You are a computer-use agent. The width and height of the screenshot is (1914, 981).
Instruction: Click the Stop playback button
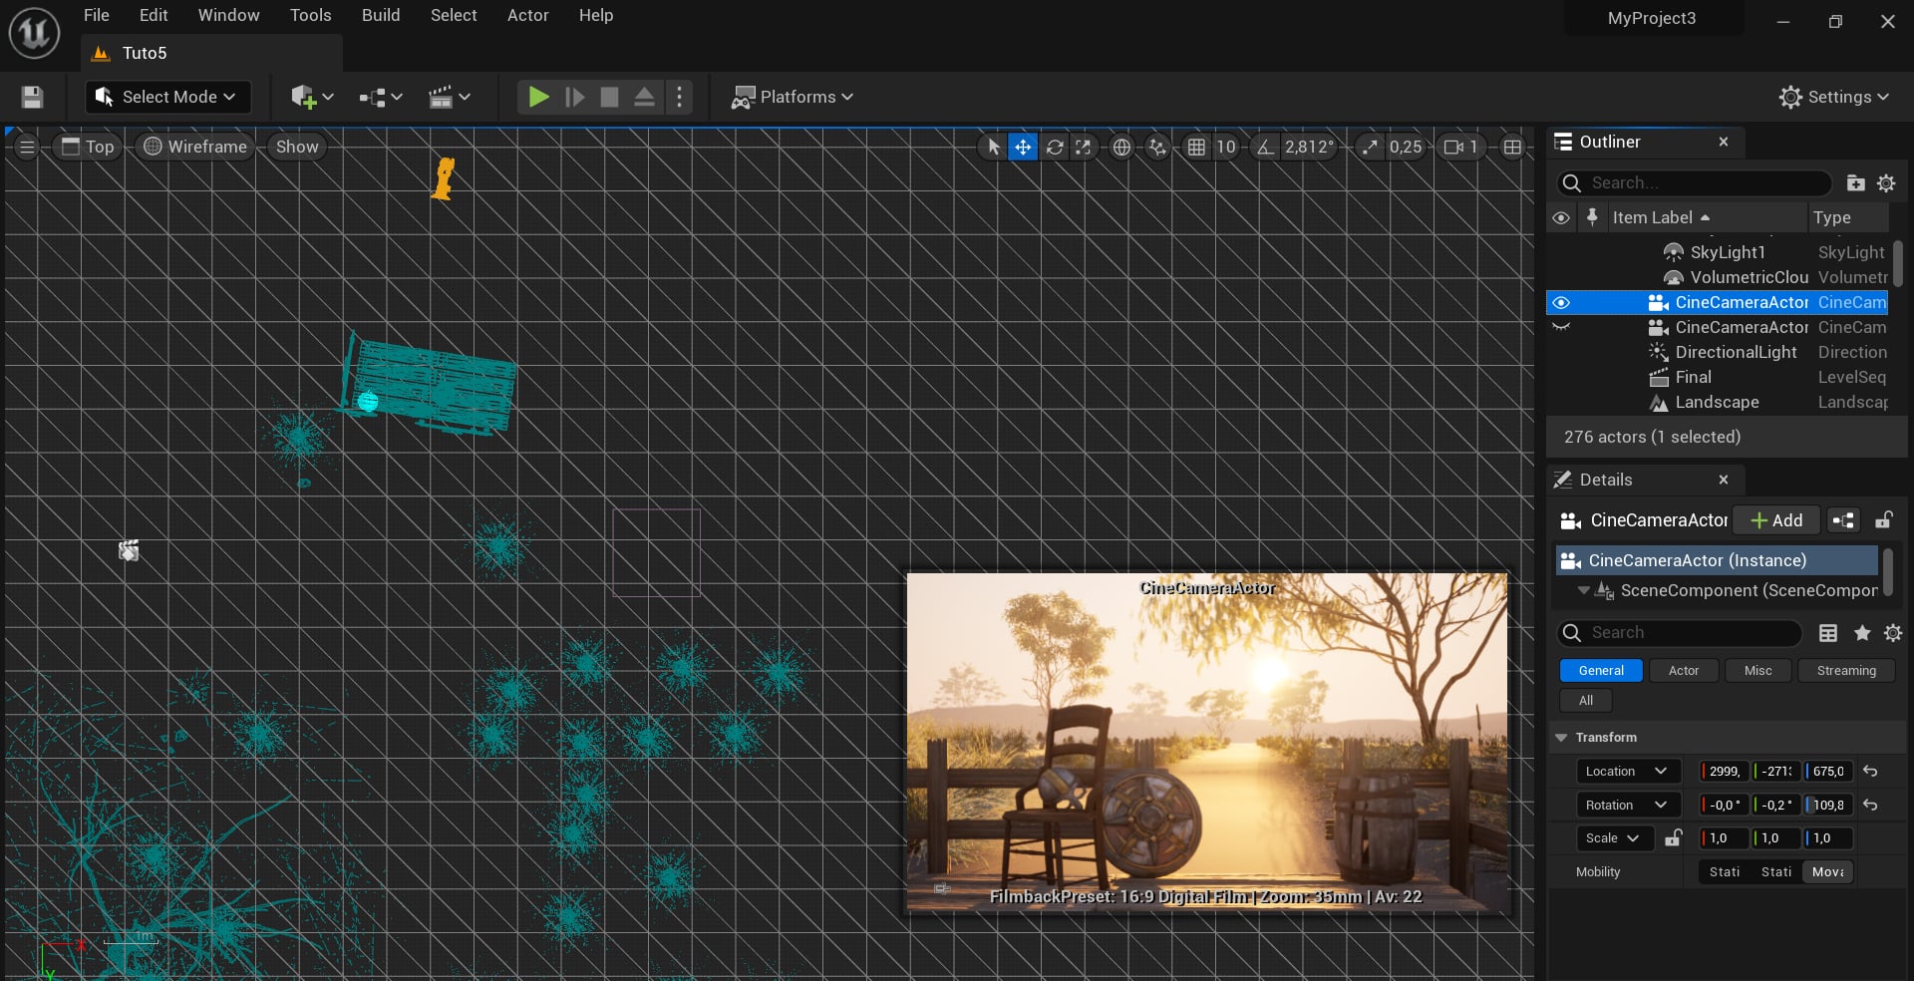click(x=609, y=97)
